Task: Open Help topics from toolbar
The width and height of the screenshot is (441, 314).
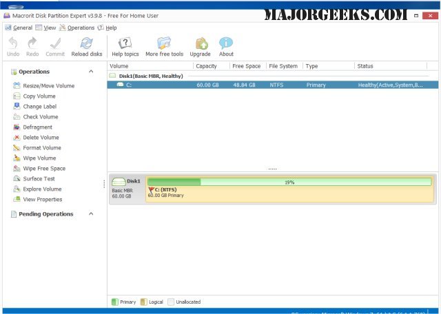Action: 125,43
